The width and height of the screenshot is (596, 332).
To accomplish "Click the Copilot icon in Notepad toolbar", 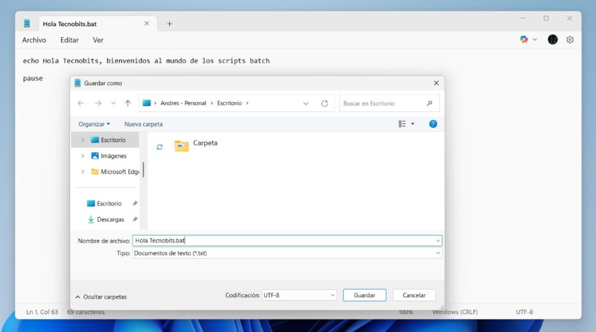I will (x=524, y=39).
